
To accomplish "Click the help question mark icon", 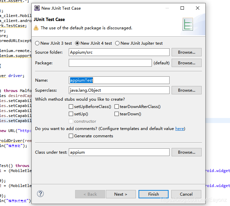I will [40, 194].
